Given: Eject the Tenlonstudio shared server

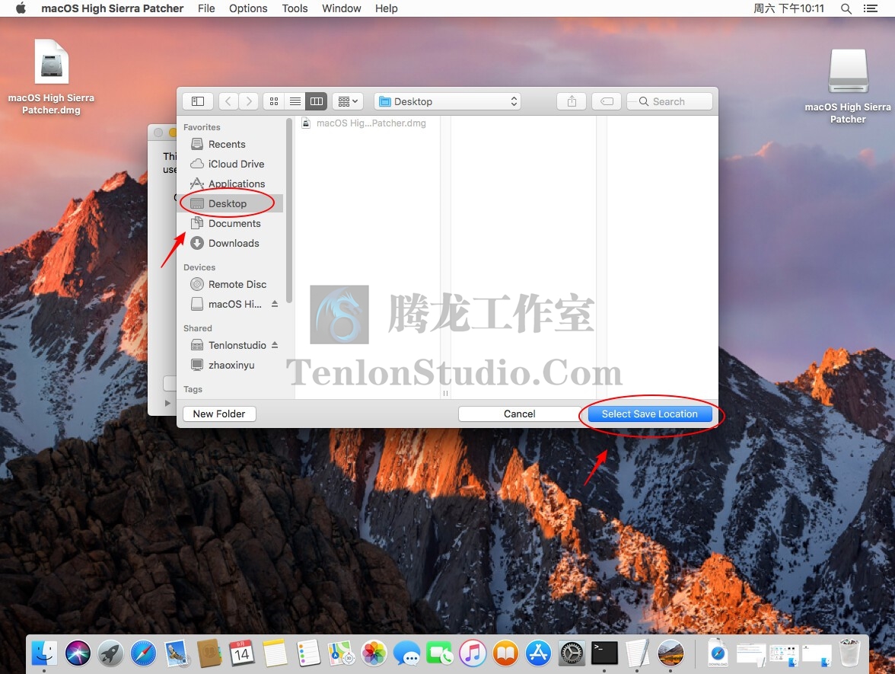Looking at the screenshot, I should (x=275, y=345).
